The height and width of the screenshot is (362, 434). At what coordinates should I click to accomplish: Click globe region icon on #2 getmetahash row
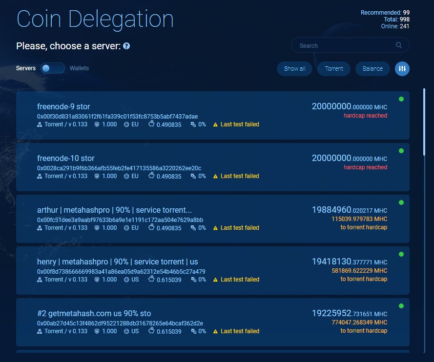click(x=126, y=331)
